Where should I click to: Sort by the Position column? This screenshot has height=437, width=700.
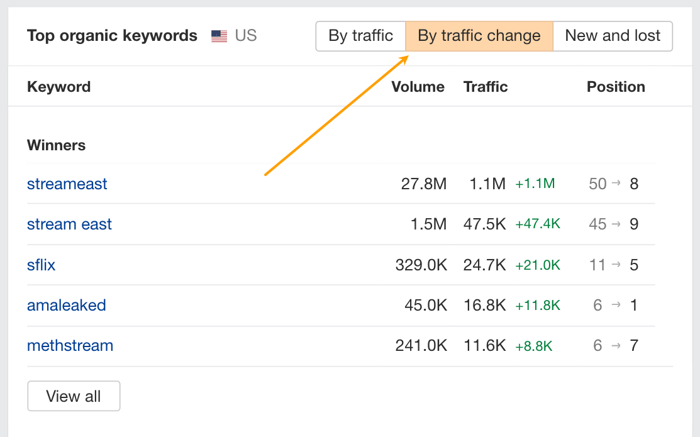(616, 87)
